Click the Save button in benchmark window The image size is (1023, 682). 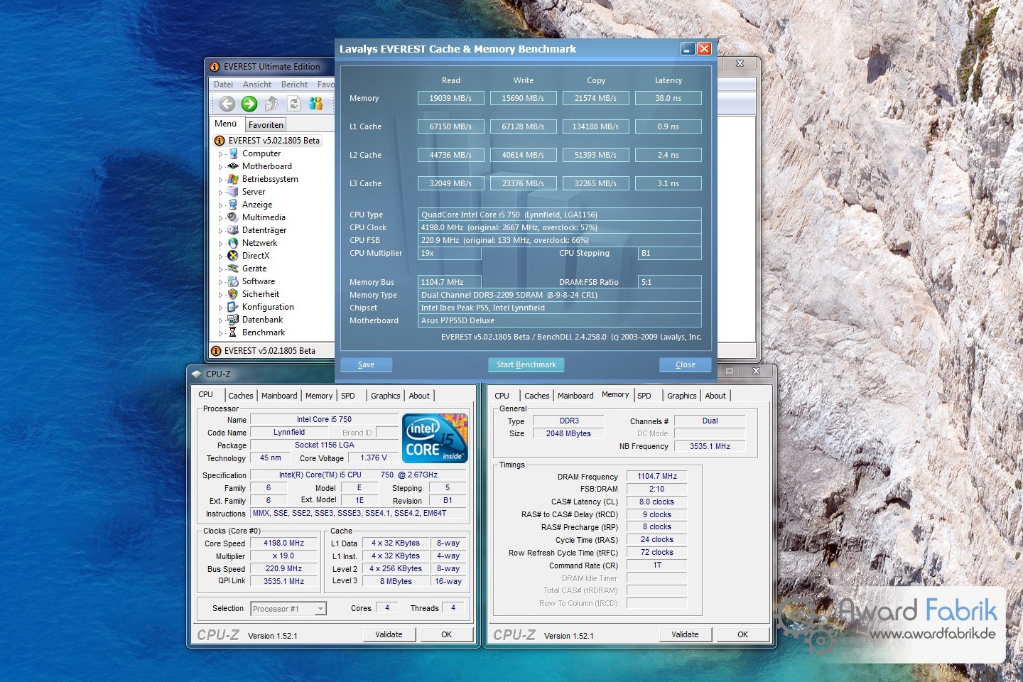(x=366, y=364)
